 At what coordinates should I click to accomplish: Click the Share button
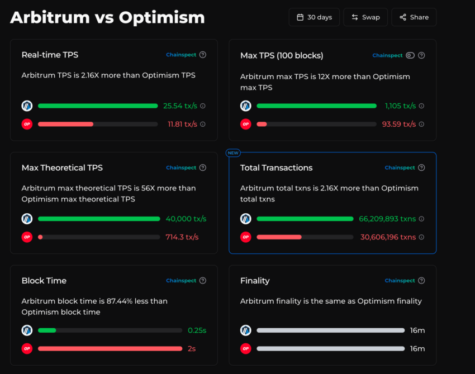[414, 17]
